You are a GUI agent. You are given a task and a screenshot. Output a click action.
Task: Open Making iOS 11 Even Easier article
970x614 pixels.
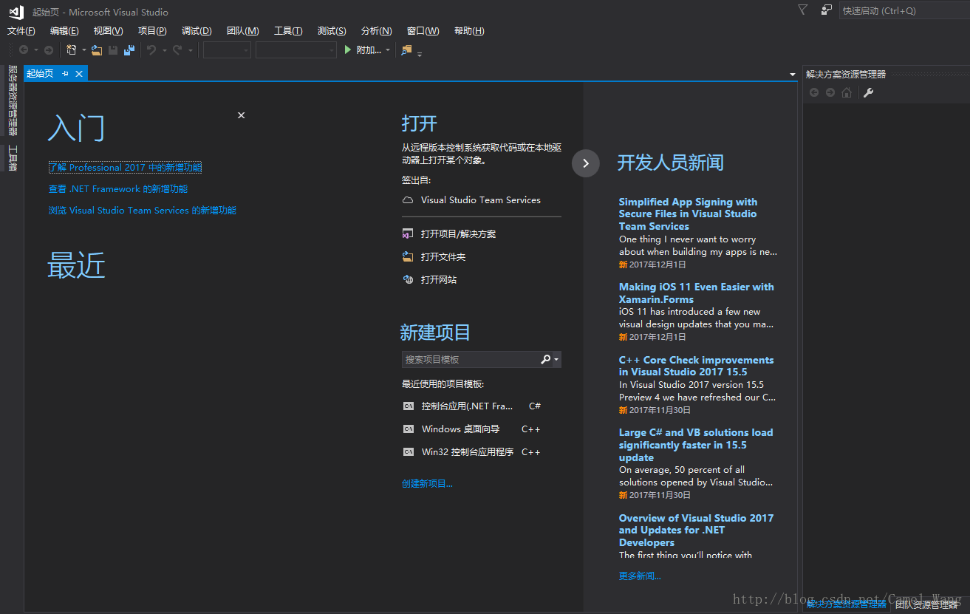(x=697, y=293)
